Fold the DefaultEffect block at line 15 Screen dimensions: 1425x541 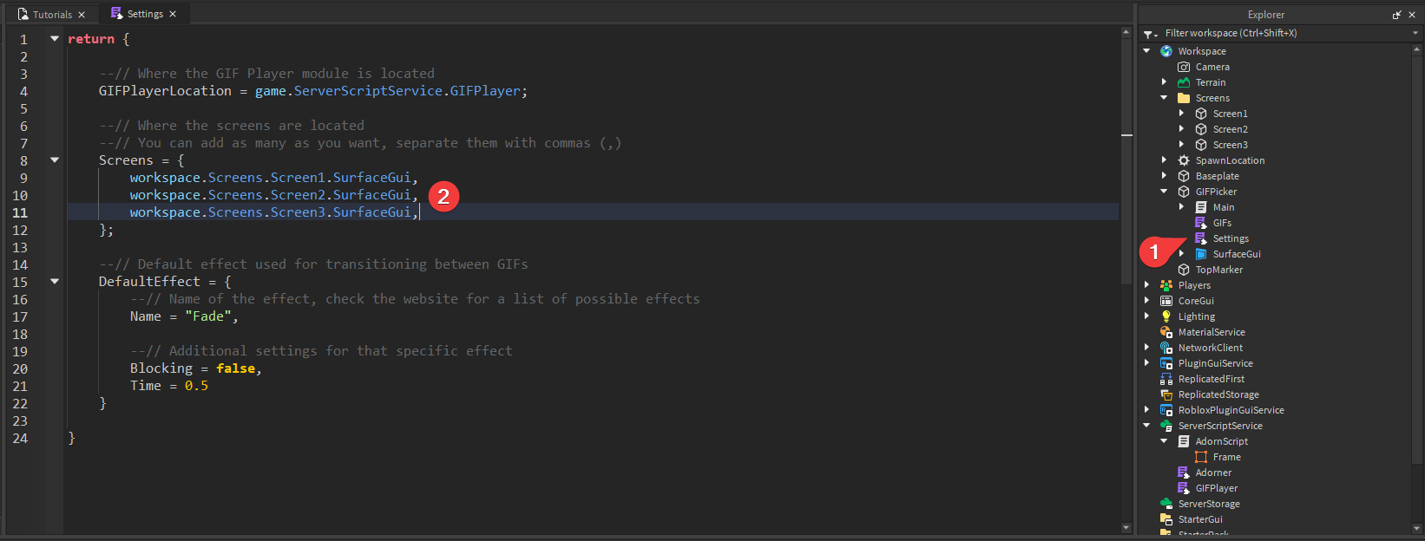(x=55, y=282)
